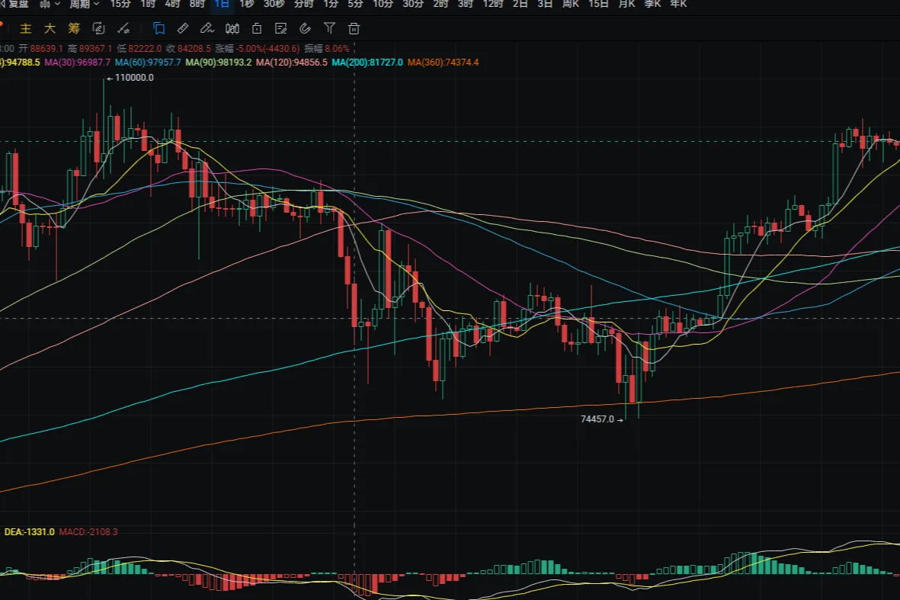The height and width of the screenshot is (600, 900).
Task: Switch to the 2时 timeframe
Action: point(440,4)
